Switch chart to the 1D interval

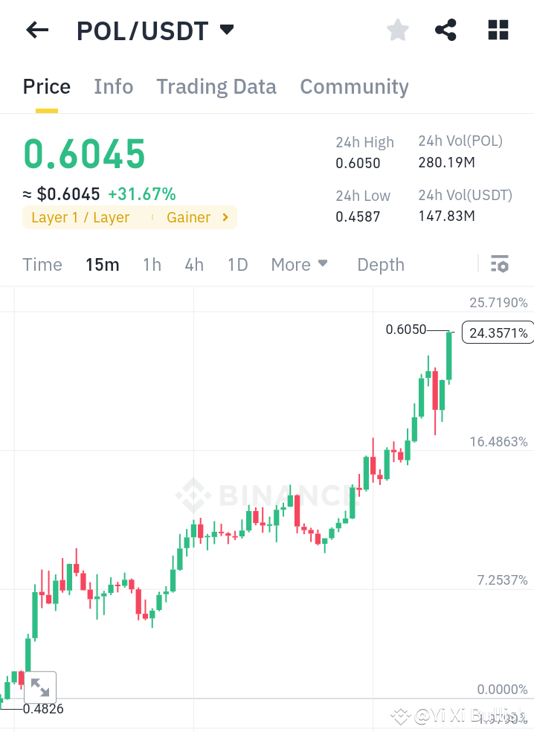tap(237, 264)
